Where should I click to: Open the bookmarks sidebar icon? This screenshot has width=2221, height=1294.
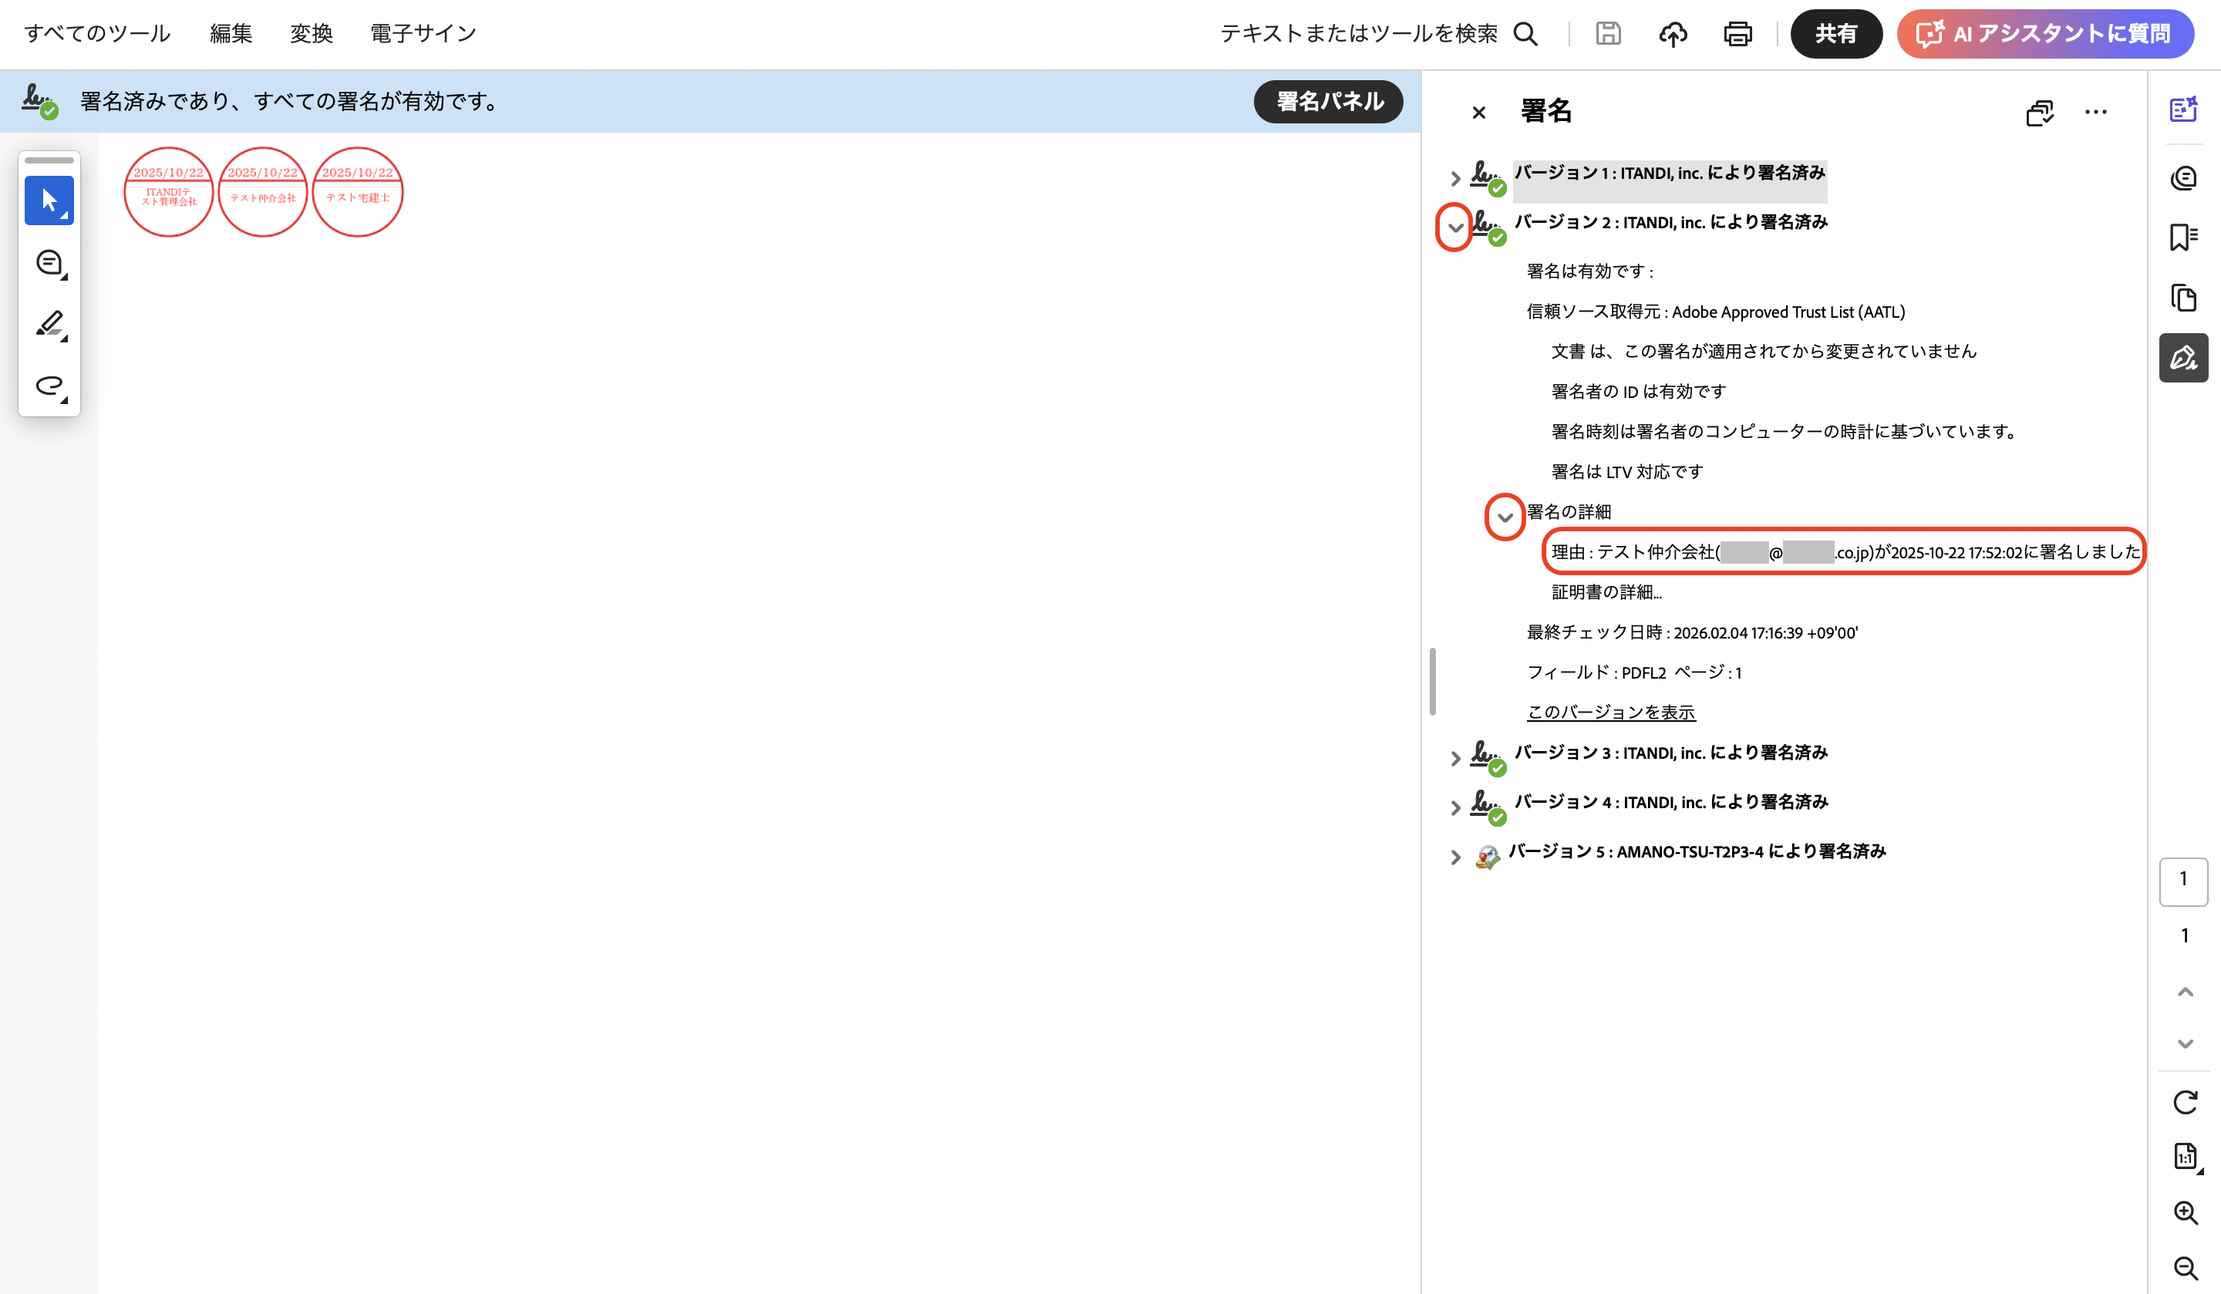(x=2183, y=237)
